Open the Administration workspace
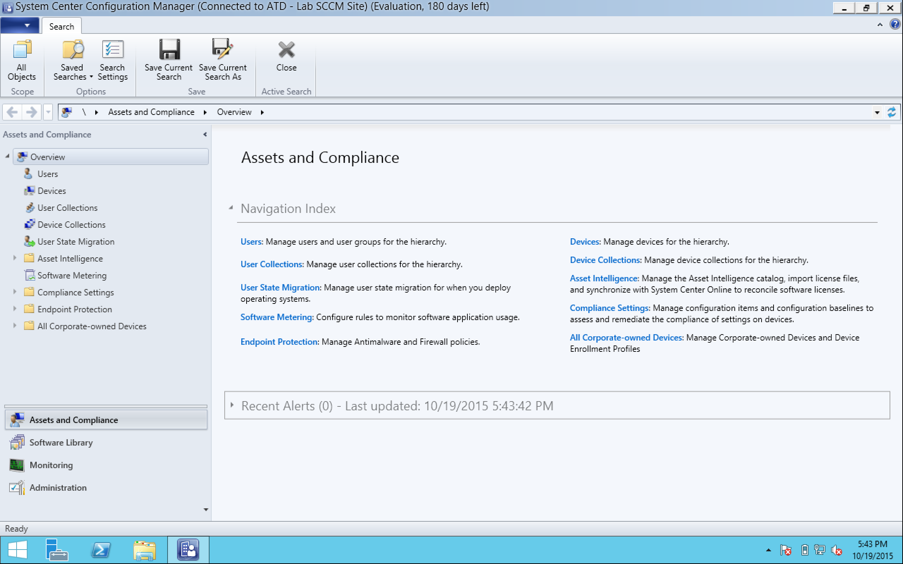The width and height of the screenshot is (903, 564). 58,488
